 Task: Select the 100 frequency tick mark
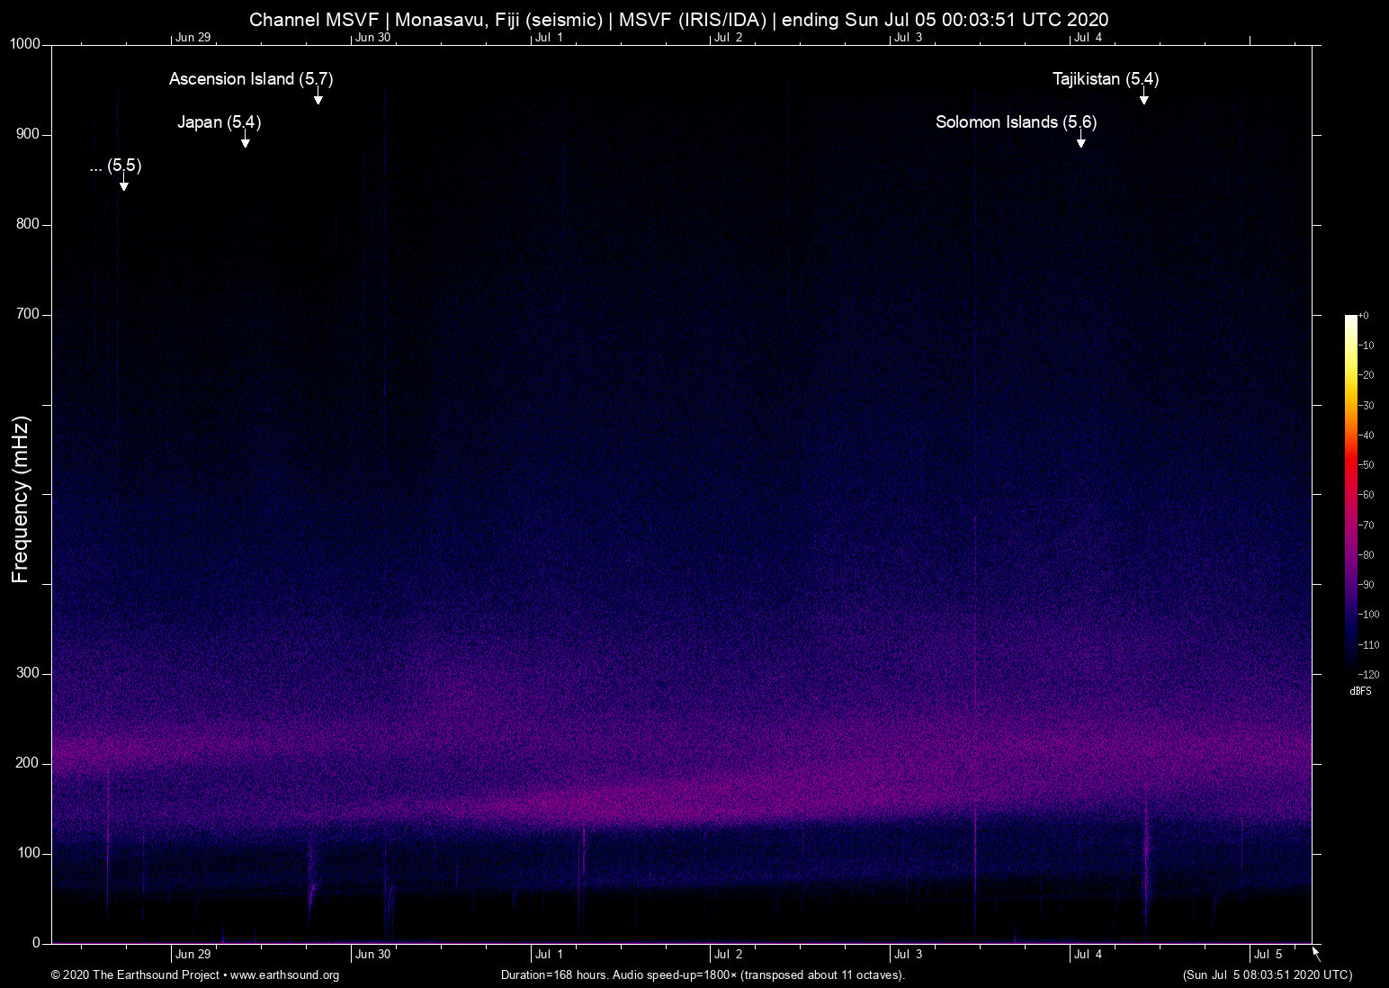pos(28,851)
